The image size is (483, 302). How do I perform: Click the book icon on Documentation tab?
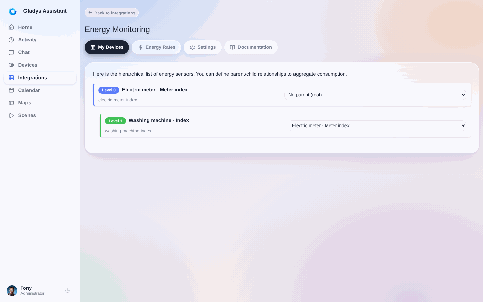click(x=232, y=47)
